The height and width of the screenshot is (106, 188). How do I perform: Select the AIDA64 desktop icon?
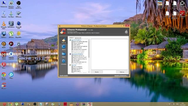[x=4, y=56]
